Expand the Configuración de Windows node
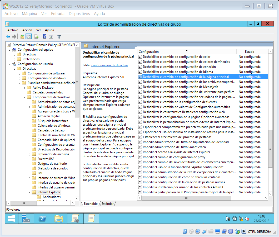This screenshot has height=237, width=279. tap(19, 78)
